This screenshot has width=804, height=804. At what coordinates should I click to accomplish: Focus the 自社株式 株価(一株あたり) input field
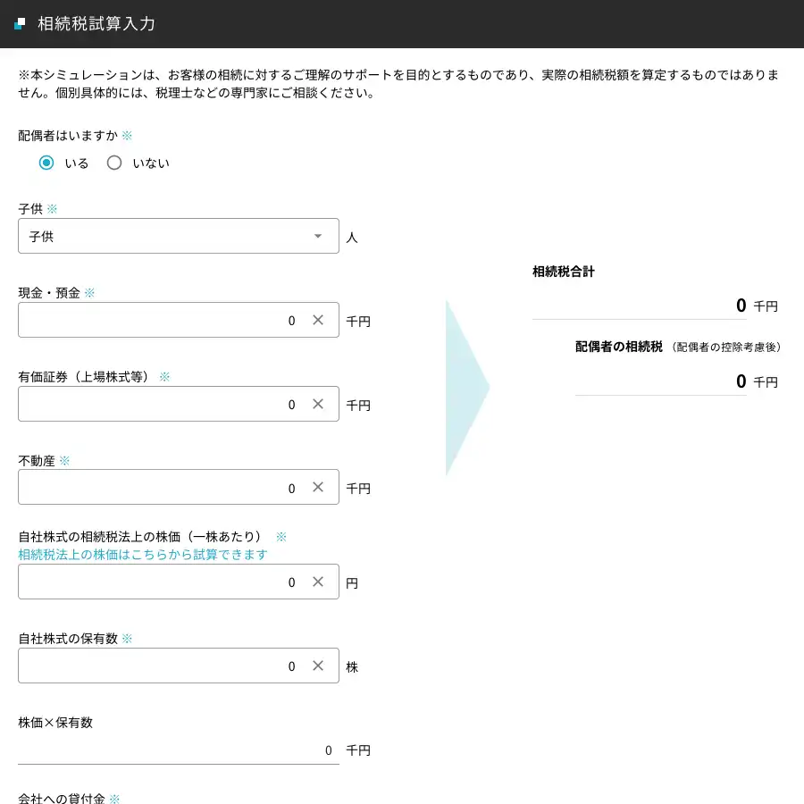pos(161,582)
